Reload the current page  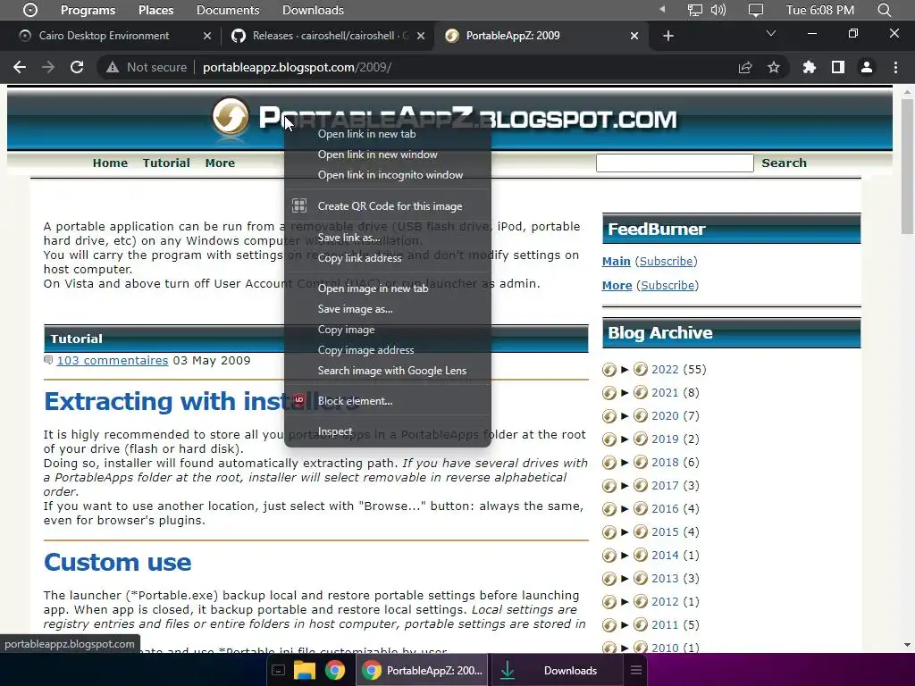point(77,67)
